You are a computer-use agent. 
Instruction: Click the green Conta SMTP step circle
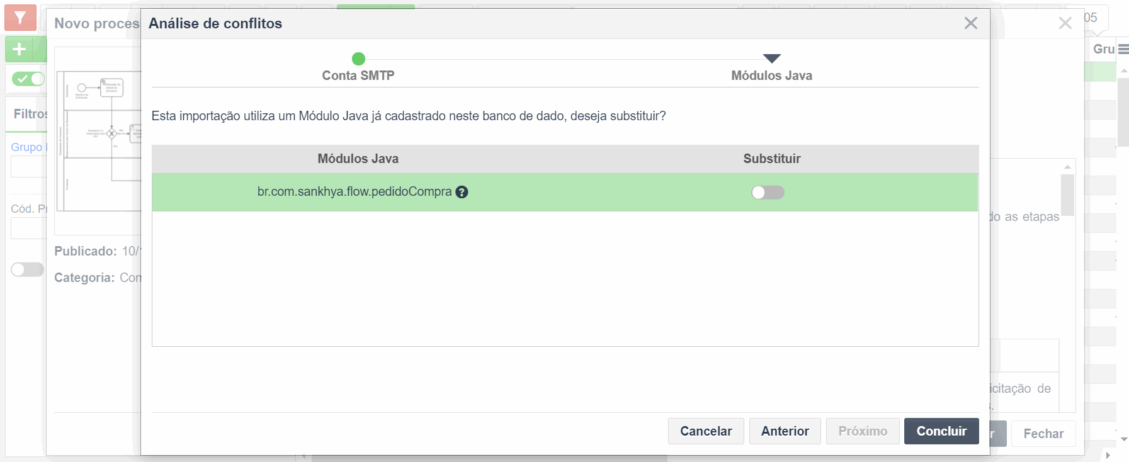(x=358, y=59)
